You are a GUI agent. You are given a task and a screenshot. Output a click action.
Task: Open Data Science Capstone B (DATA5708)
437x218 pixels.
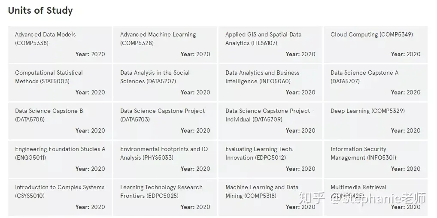(x=60, y=121)
